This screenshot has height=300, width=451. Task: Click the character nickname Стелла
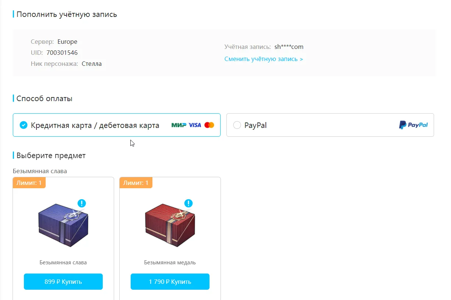click(92, 64)
